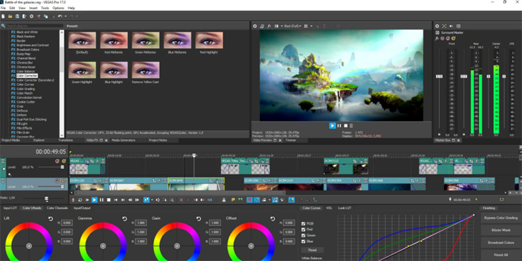This screenshot has height=261, width=522.
Task: Open the Master Bus properties gear icon
Action: pos(438,26)
